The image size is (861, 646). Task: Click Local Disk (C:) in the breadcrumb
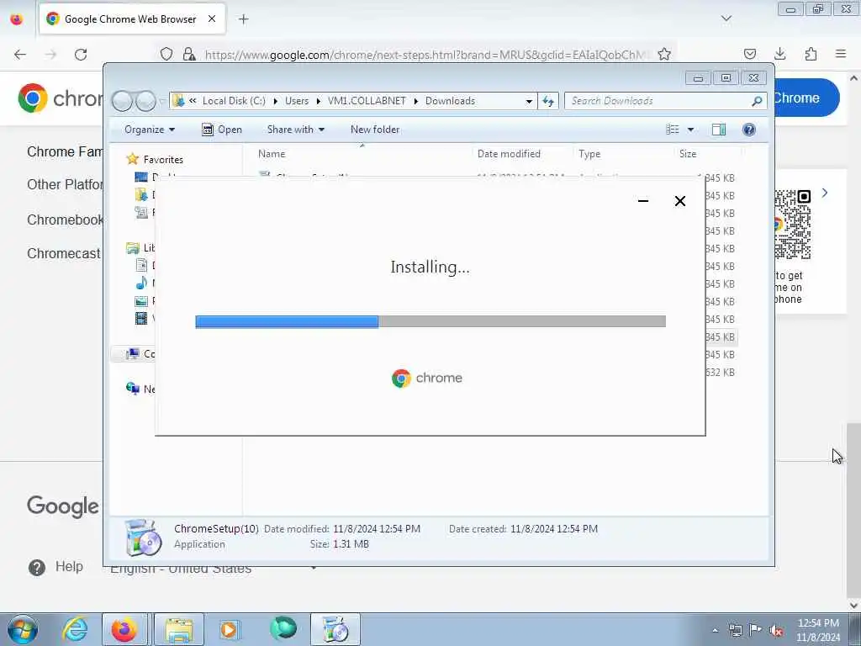click(x=234, y=101)
